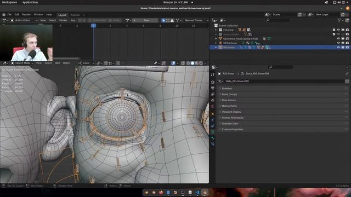
Task: Open the Object Mode dropdown
Action: 22,63
